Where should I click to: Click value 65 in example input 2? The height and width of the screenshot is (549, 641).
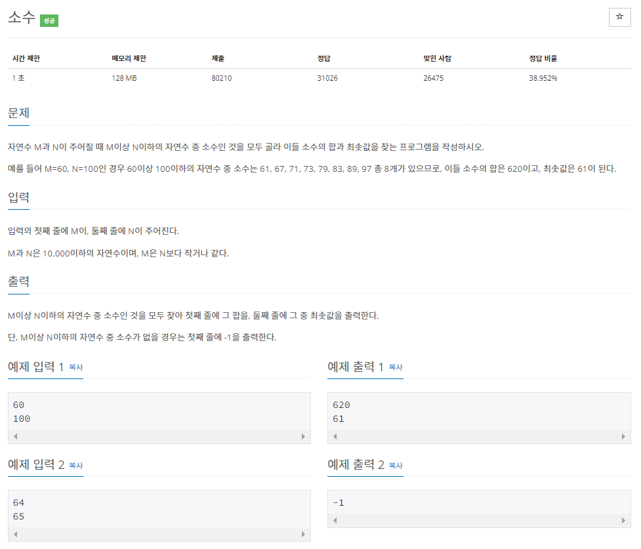pyautogui.click(x=18, y=516)
